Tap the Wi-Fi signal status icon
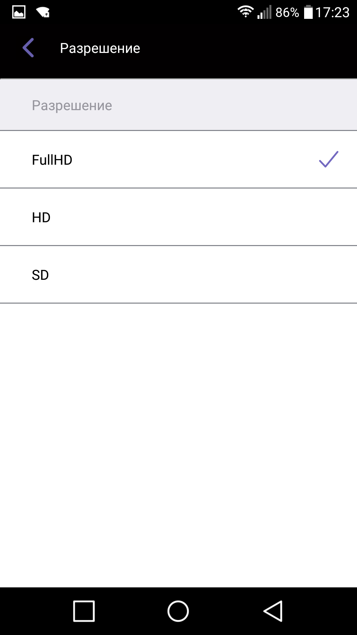This screenshot has width=357, height=635. coord(245,12)
